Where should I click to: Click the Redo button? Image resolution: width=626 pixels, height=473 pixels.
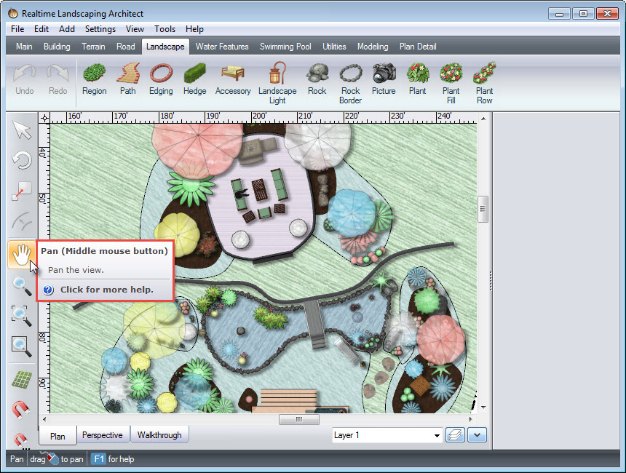(x=58, y=79)
